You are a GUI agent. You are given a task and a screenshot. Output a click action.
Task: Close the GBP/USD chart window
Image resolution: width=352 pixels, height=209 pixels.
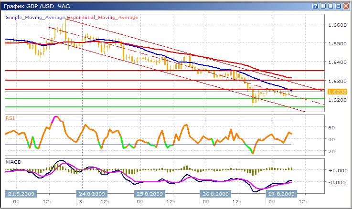click(x=346, y=6)
